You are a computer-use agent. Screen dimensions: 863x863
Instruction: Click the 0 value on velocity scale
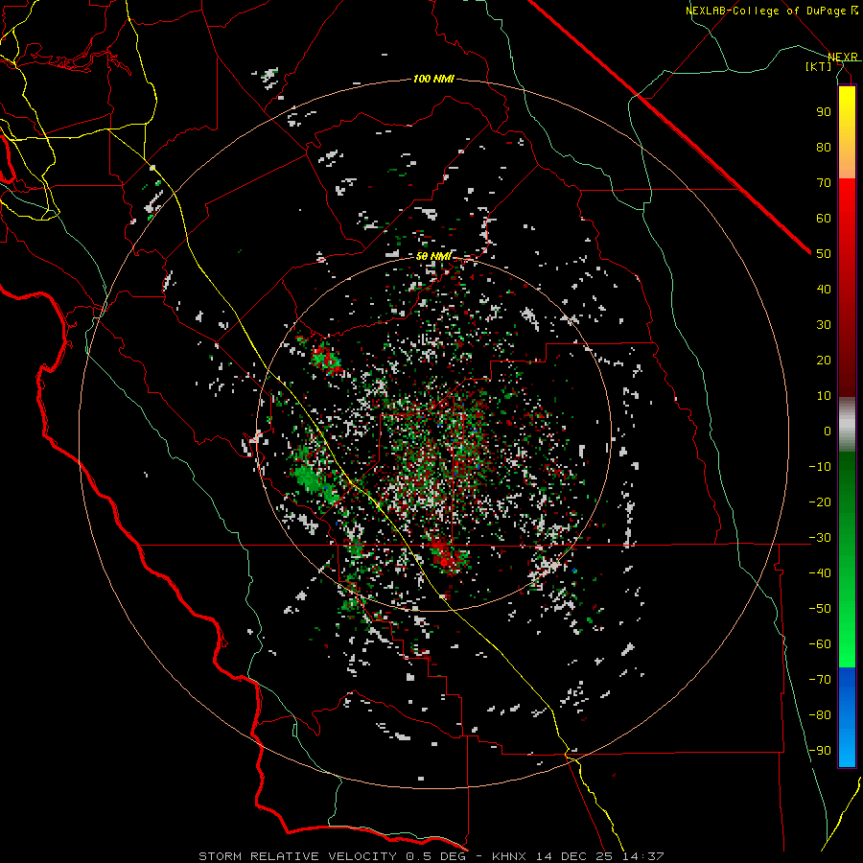point(828,431)
